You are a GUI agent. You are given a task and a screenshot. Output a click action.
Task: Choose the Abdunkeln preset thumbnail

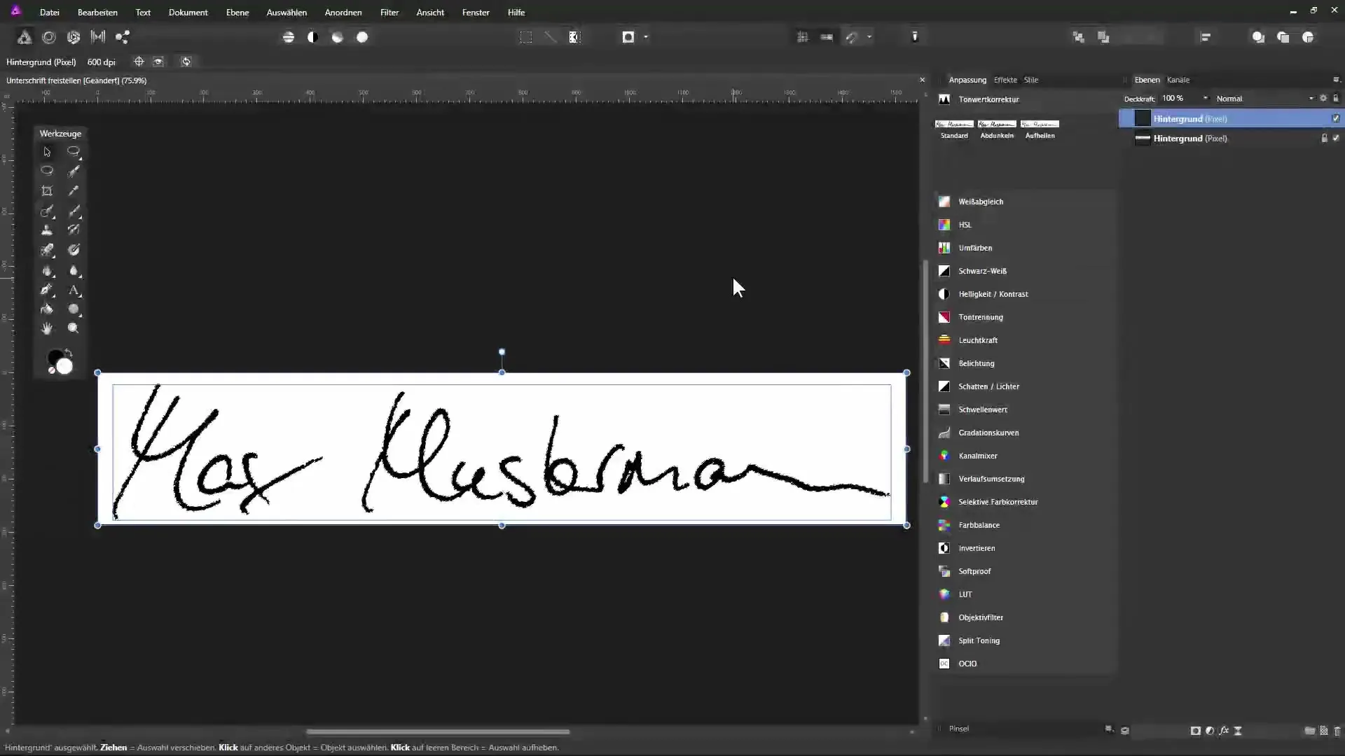996,125
